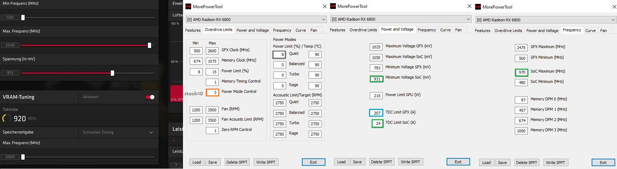Click MorePowerTool app icon in Power and Voltage window

(333, 6)
